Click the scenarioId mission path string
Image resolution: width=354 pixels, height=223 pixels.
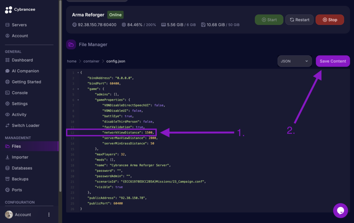coord(162,182)
